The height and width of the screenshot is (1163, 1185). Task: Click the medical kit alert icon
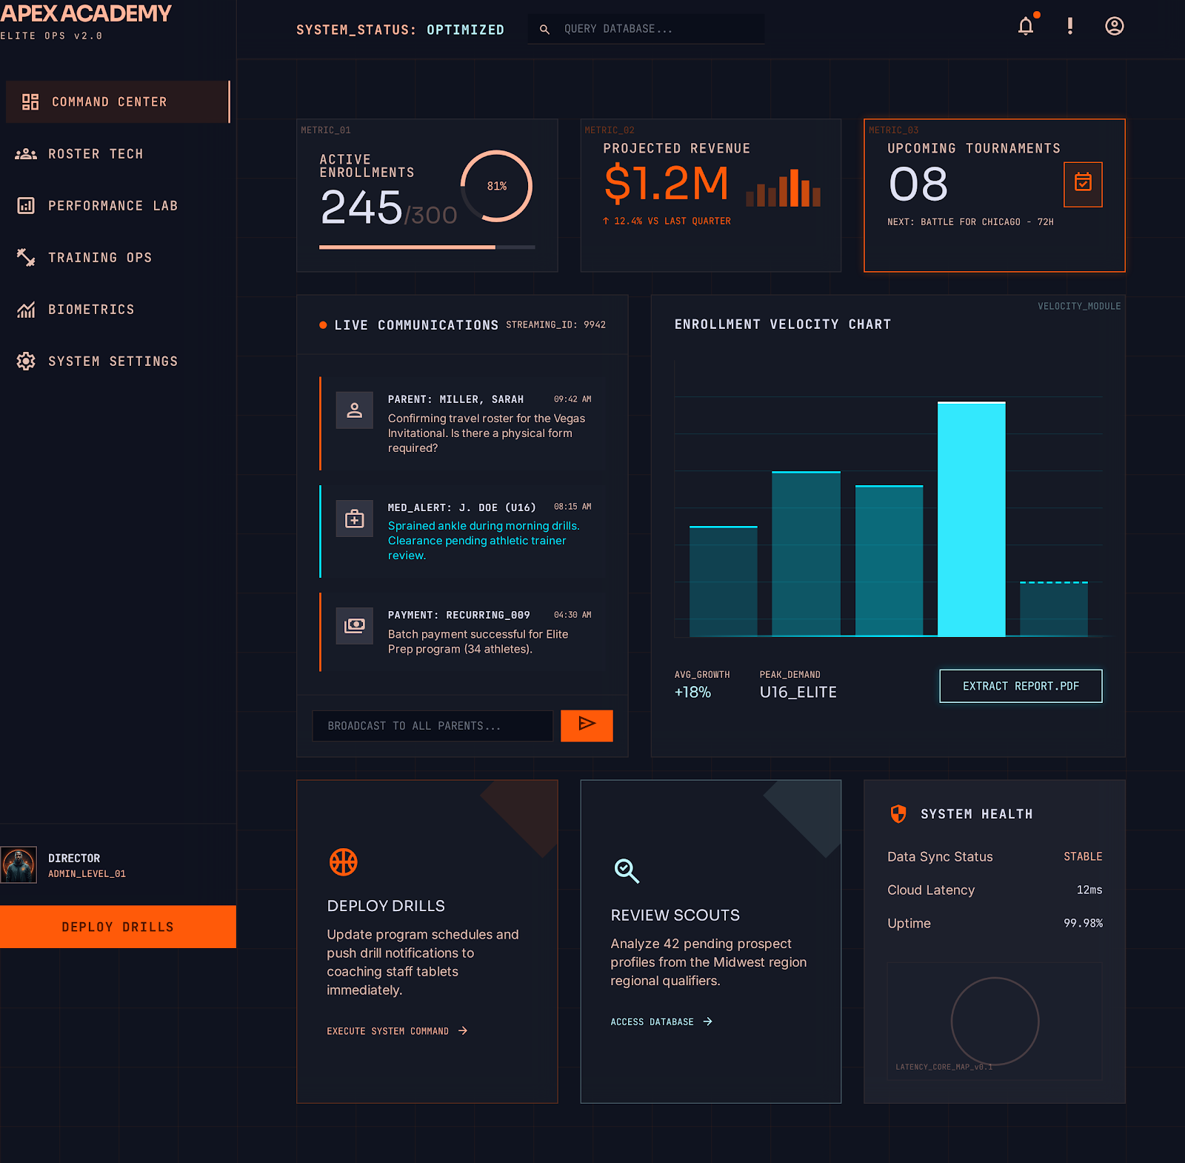(355, 519)
